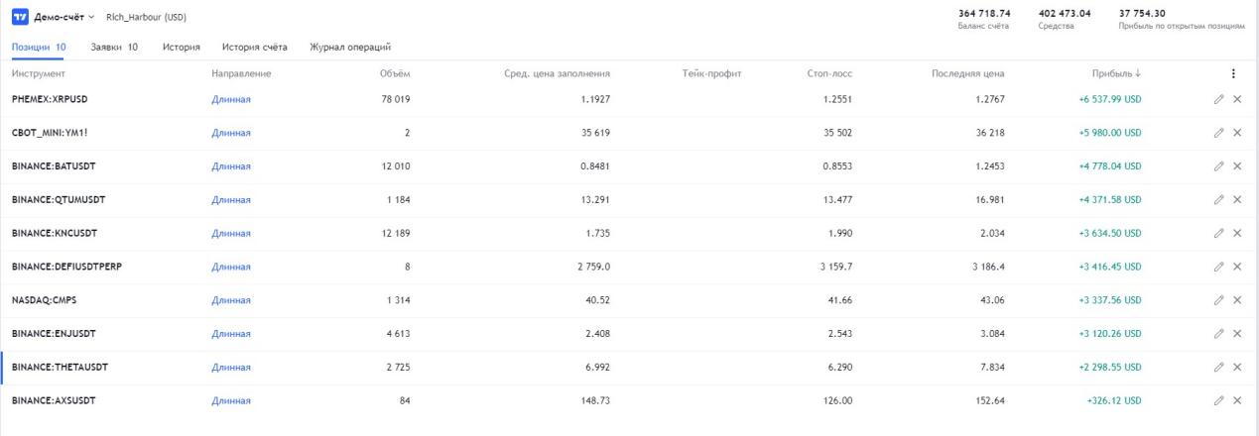Click the TradingView logo icon
This screenshot has height=436, width=1259.
(x=19, y=17)
